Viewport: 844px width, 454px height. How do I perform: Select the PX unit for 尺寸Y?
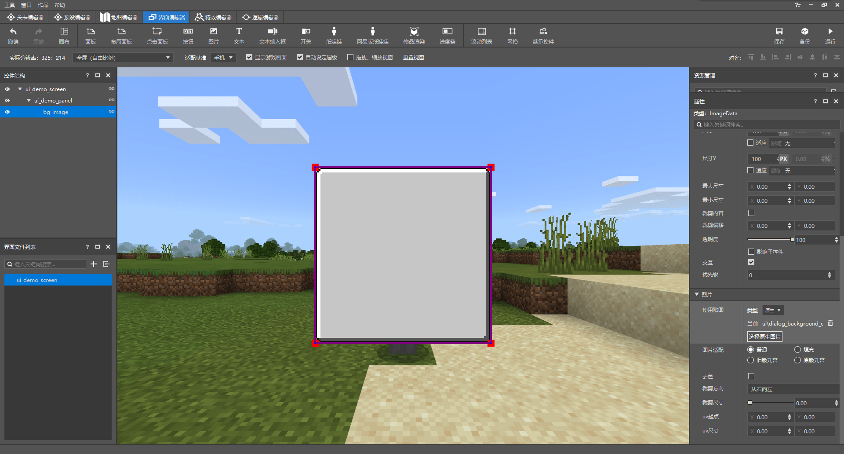(x=784, y=159)
